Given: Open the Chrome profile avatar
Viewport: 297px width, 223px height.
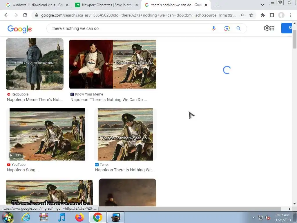Looking at the screenshot, I should [281, 15].
